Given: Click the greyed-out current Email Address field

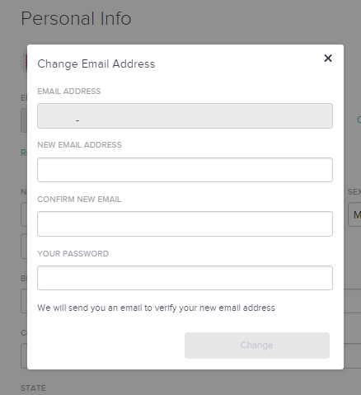Looking at the screenshot, I should point(185,115).
